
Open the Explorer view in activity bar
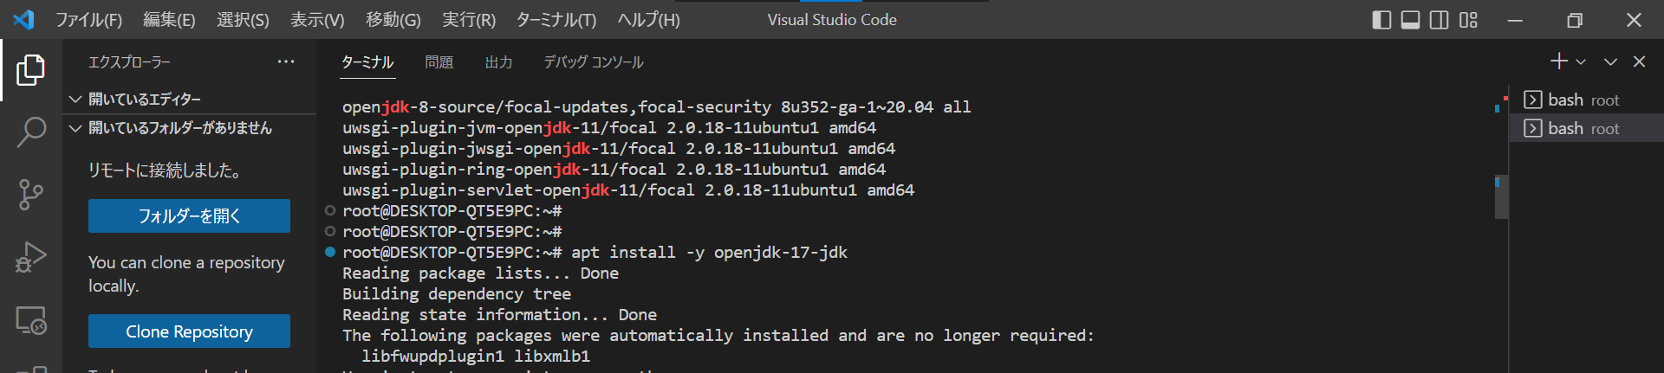click(x=31, y=70)
